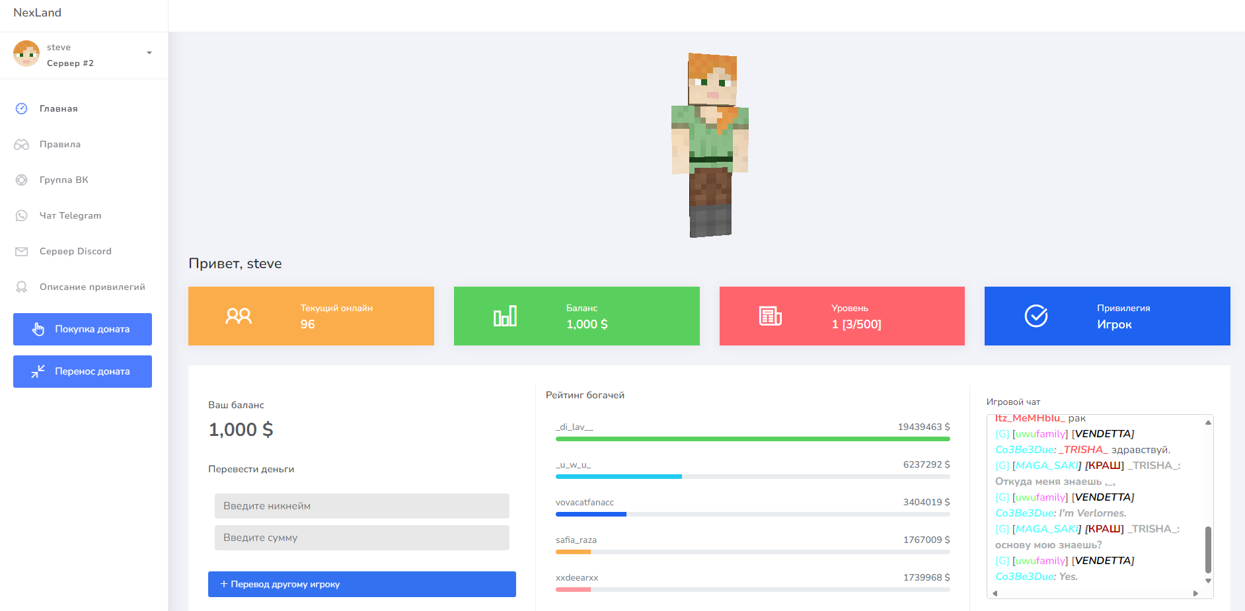This screenshot has height=611, width=1245.
Task: Click the Сервер Discord envelope icon
Action: 22,251
